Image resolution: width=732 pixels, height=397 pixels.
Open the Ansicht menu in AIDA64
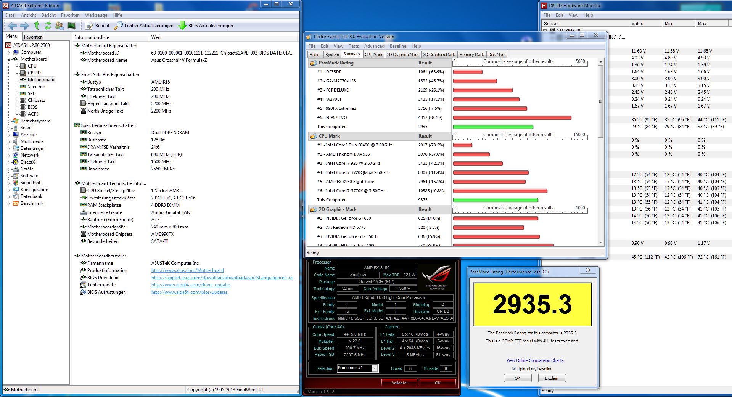(29, 15)
